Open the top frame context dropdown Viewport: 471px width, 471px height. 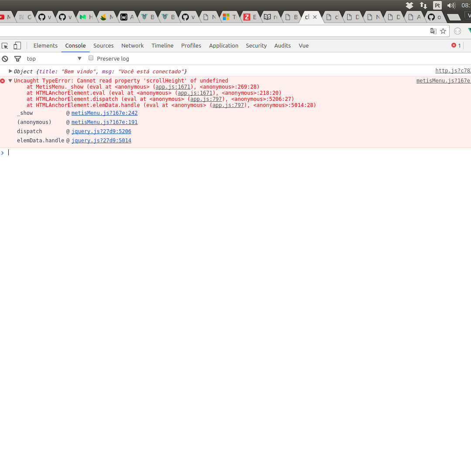(53, 58)
